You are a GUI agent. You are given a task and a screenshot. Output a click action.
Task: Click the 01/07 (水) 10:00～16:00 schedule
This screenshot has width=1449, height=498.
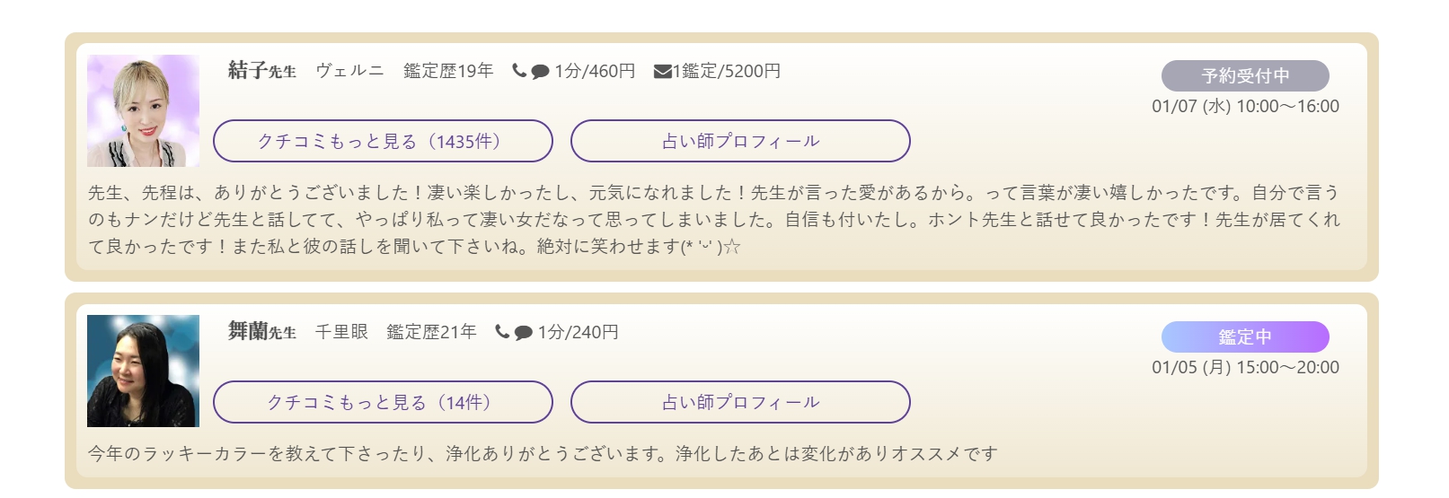coord(1245,106)
